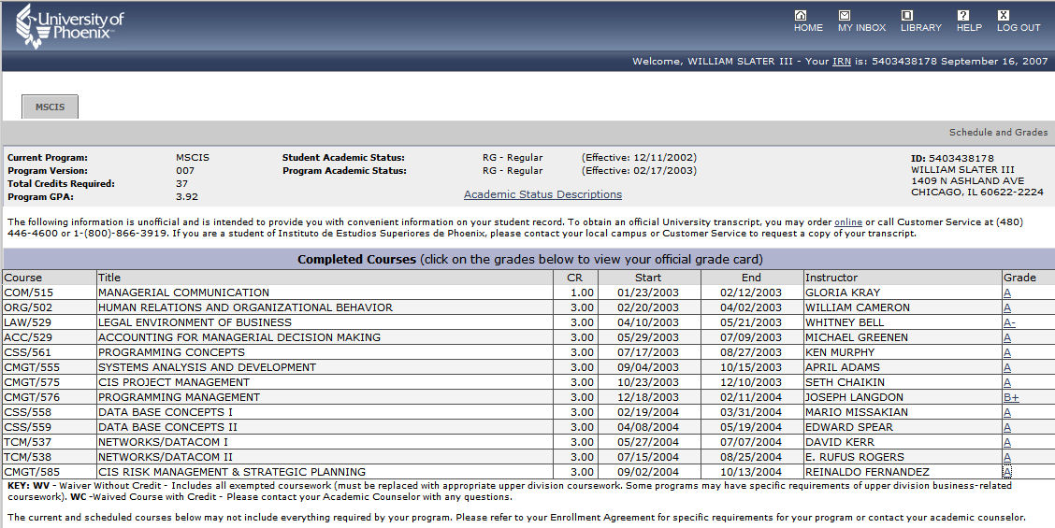
Task: Open grade for CSS/559 Data Base Concepts II
Action: [x=1007, y=427]
